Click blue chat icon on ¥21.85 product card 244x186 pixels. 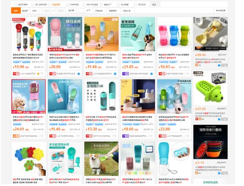(152, 74)
